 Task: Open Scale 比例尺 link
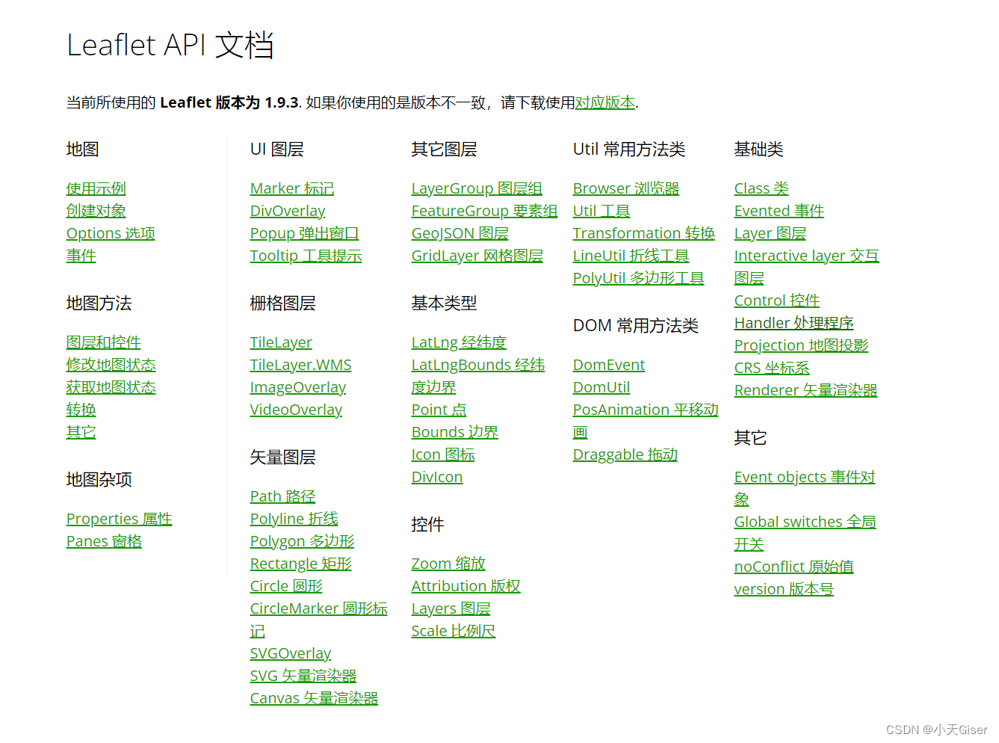[454, 631]
